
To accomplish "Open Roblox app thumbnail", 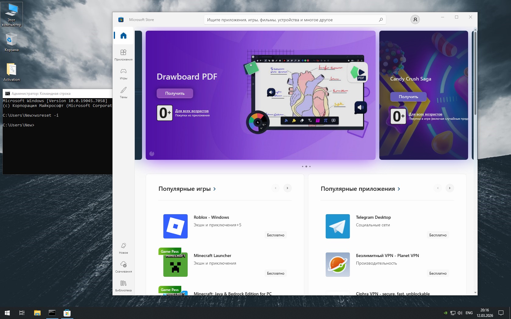I will coord(175,226).
